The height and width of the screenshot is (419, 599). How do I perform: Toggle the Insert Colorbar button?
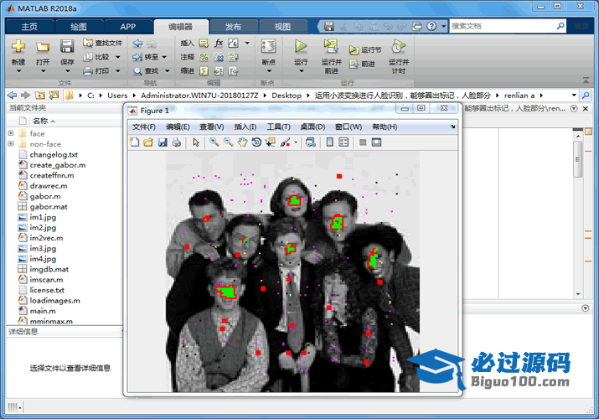pos(330,142)
